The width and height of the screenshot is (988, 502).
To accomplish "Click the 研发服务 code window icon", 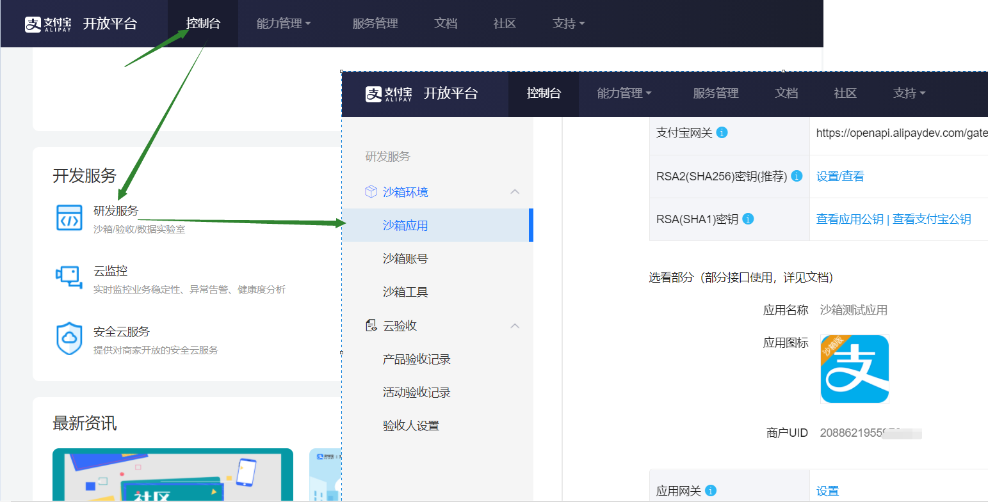I will pyautogui.click(x=69, y=217).
